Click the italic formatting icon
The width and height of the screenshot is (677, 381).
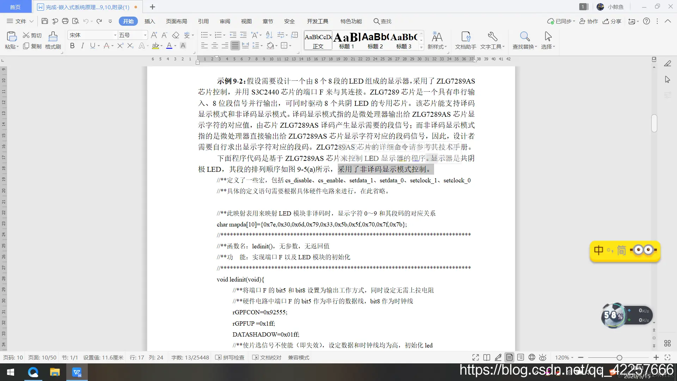click(x=83, y=46)
